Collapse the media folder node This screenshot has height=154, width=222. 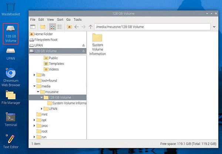pos(34,86)
